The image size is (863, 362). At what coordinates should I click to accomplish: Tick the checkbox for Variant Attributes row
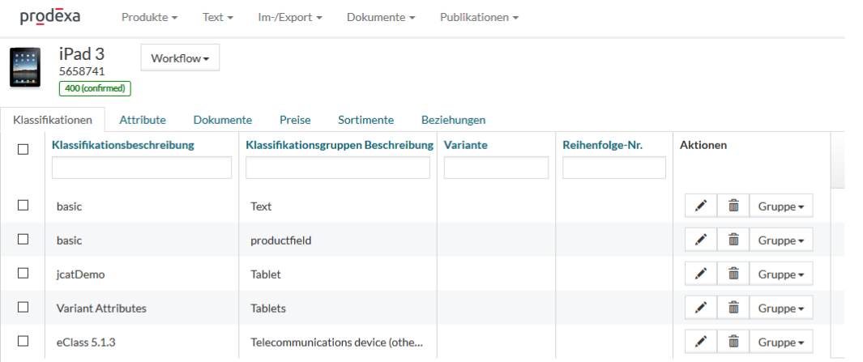[x=23, y=307]
